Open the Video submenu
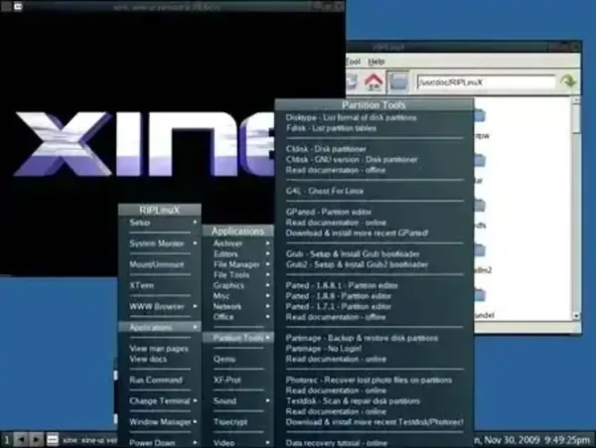The height and width of the screenshot is (448, 596). coord(238,443)
